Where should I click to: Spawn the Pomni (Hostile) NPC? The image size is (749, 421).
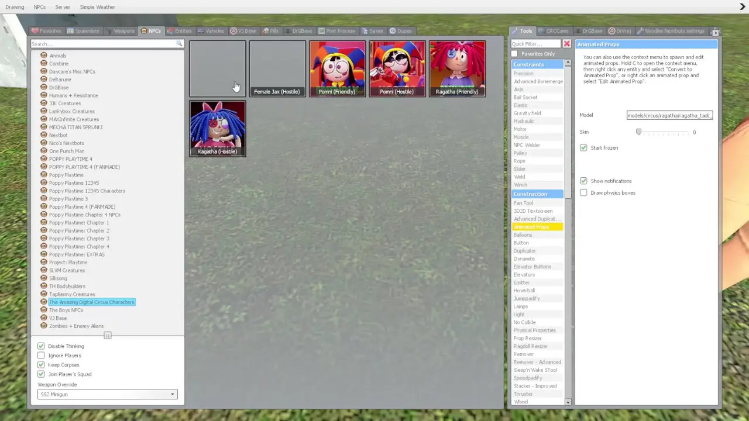click(397, 67)
